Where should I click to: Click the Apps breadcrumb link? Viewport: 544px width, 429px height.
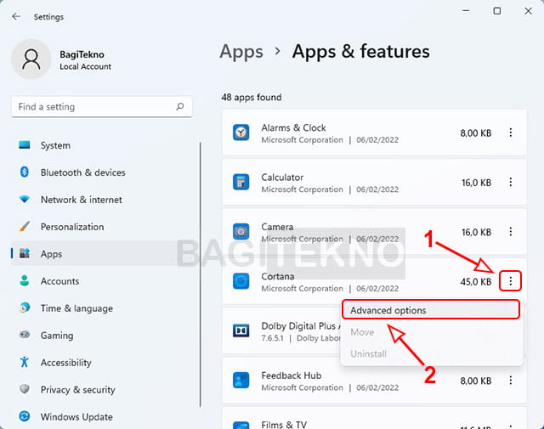241,52
